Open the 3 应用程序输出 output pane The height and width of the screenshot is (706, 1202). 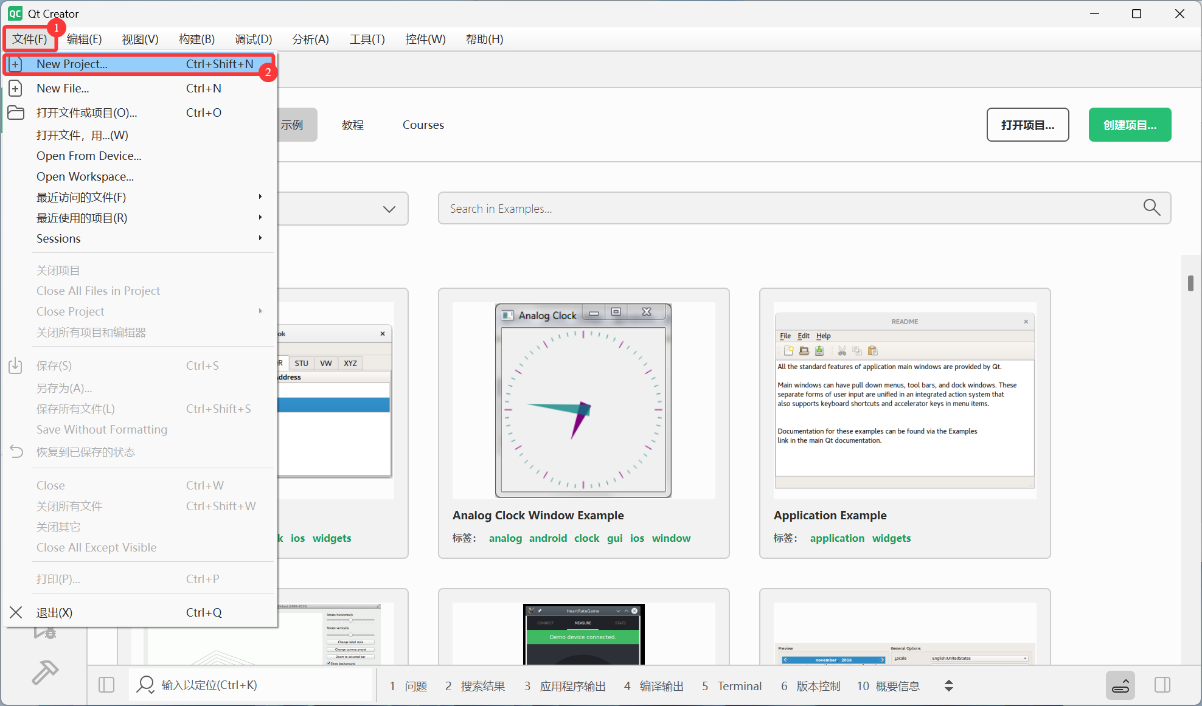point(565,686)
